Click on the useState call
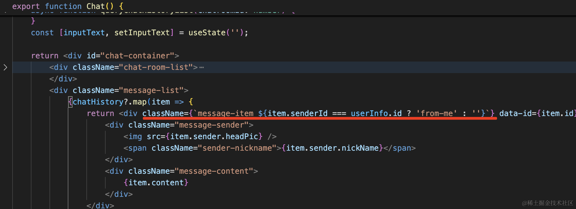The height and width of the screenshot is (209, 576). tap(207, 33)
